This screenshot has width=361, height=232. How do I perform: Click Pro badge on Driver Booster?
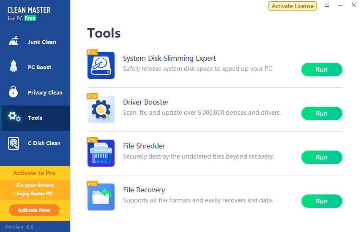click(92, 96)
